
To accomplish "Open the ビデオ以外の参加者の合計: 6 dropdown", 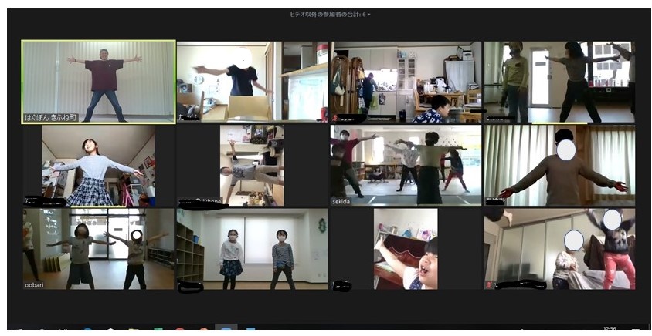I will [x=330, y=15].
